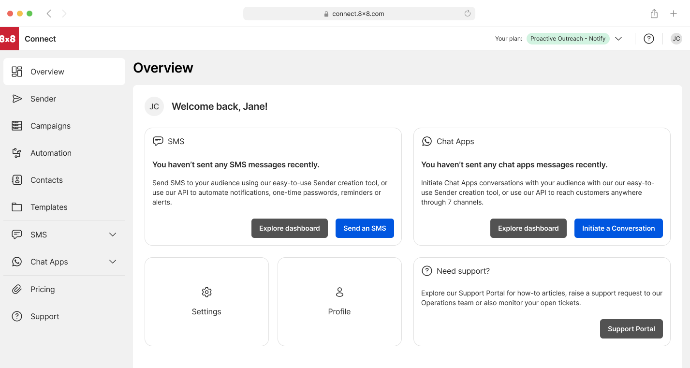Click the Automation workflow icon
The image size is (690, 368).
(17, 153)
